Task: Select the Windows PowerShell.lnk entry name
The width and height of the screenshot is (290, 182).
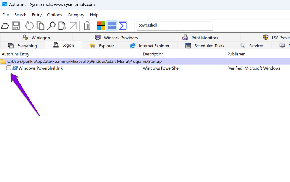Action: (x=41, y=68)
